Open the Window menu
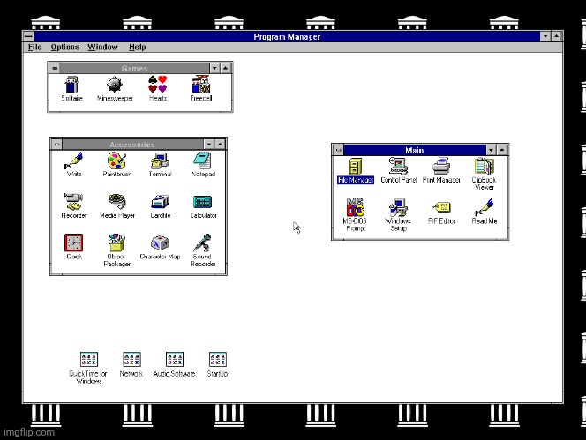 [102, 47]
